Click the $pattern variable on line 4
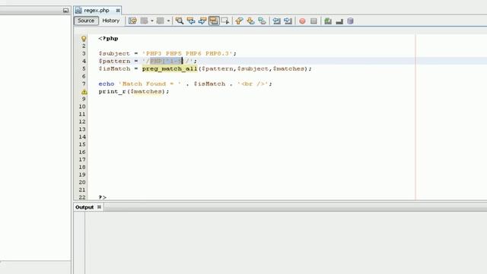487x274 pixels. [x=114, y=61]
